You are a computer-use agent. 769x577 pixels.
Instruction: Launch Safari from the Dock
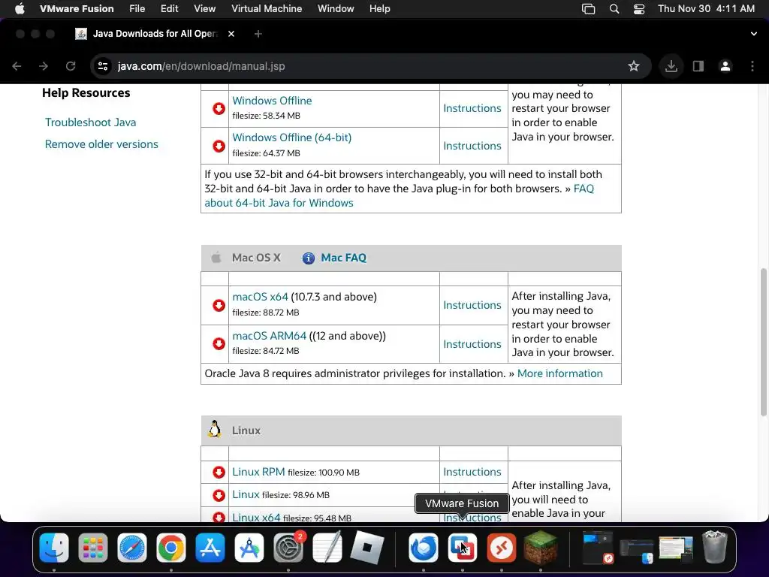click(x=132, y=548)
